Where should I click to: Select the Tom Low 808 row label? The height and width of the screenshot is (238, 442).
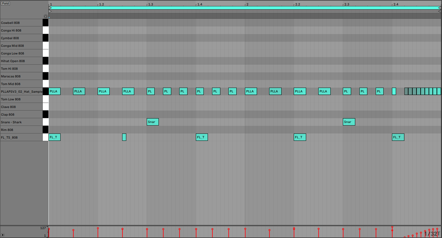[21, 99]
